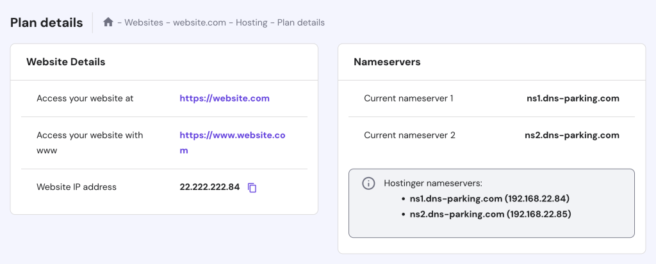Click the ns1 entry with IP 192.168.22.84

(489, 199)
